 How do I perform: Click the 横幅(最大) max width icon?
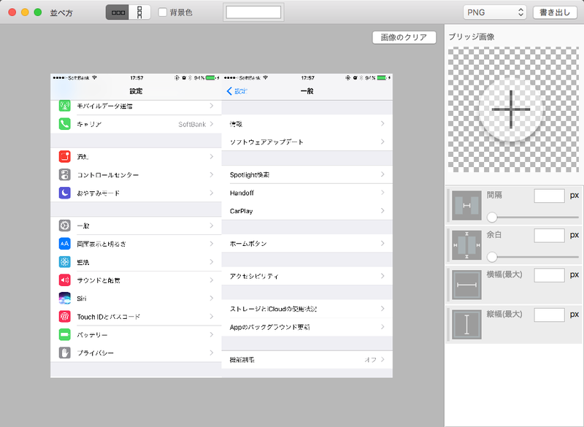(x=466, y=285)
